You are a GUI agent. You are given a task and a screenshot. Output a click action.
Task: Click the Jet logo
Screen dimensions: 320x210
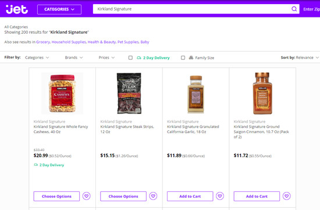tap(17, 9)
